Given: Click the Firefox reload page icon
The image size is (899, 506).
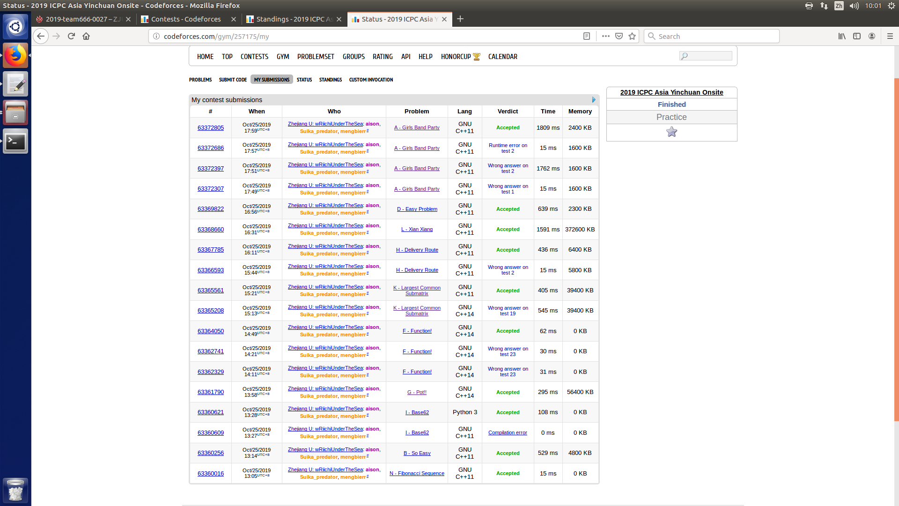Looking at the screenshot, I should [x=71, y=36].
